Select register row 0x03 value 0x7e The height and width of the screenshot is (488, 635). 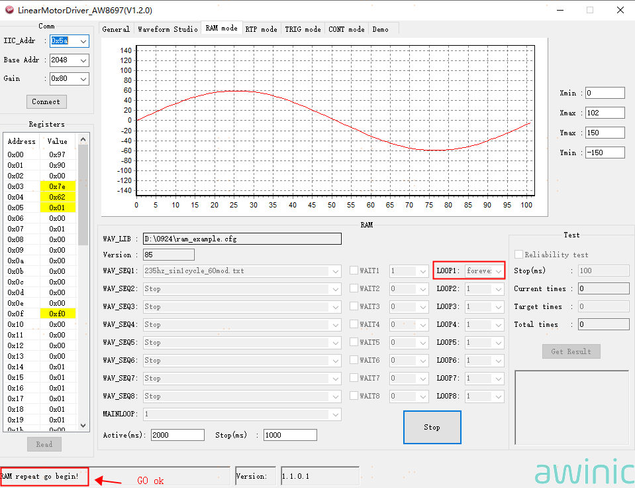click(x=39, y=186)
